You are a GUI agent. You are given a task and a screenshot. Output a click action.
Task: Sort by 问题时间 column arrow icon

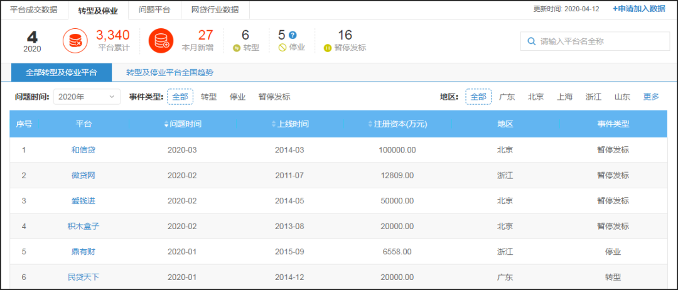[166, 124]
